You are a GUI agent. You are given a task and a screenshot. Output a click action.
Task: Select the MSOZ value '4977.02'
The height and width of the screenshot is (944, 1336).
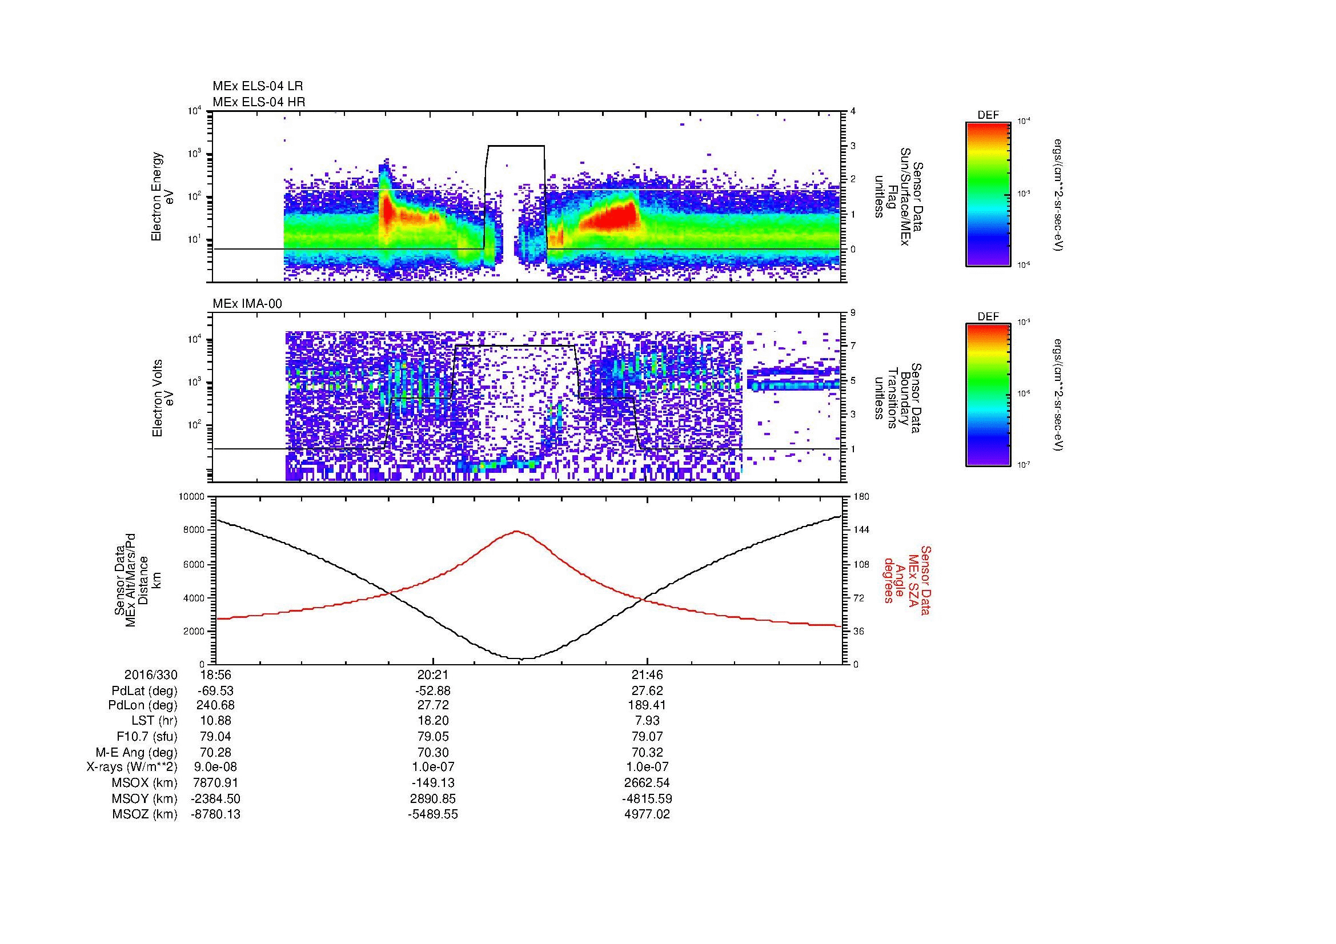coord(647,814)
